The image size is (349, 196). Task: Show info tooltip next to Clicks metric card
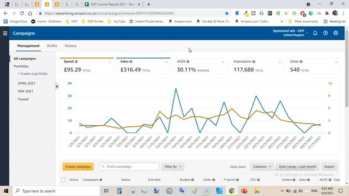tap(301, 62)
